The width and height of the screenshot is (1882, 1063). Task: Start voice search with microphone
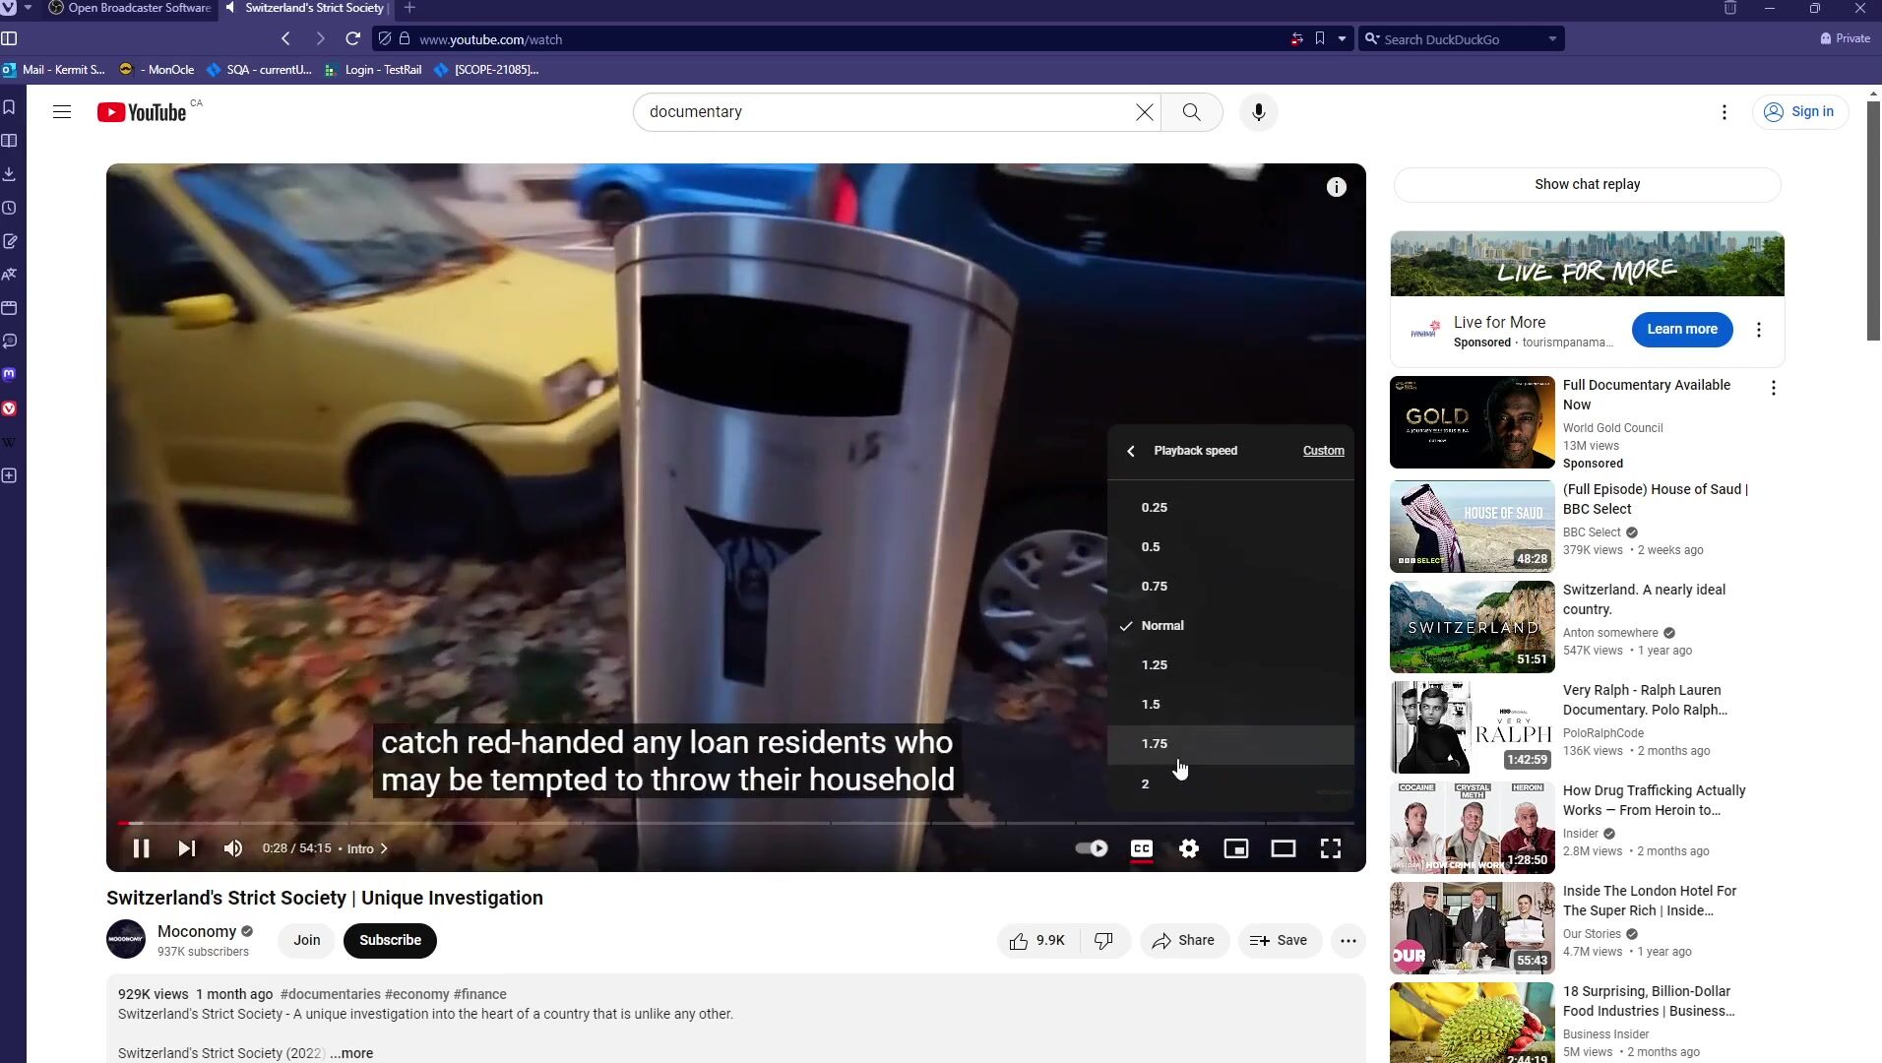coord(1258,112)
